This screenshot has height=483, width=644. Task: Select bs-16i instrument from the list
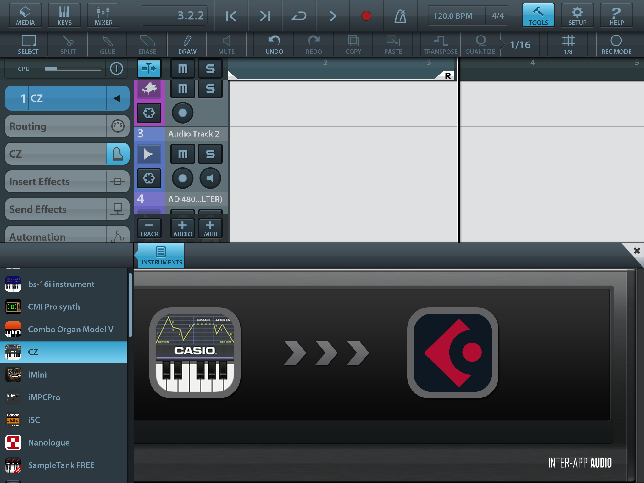point(64,284)
